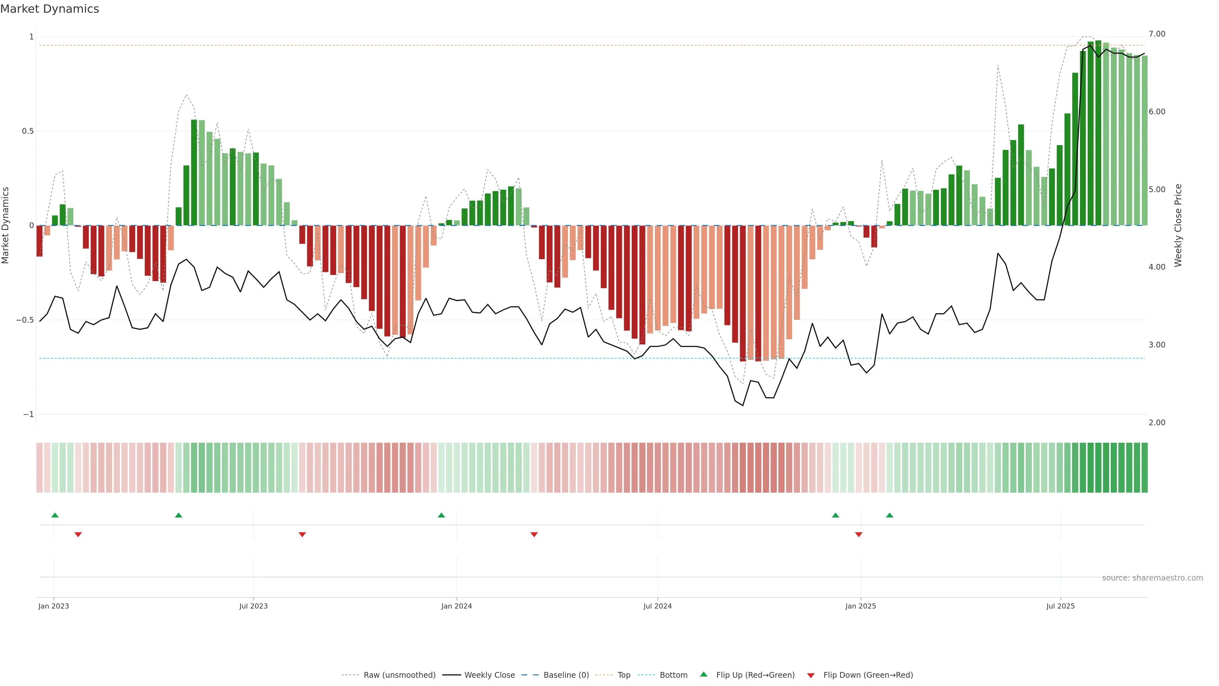The width and height of the screenshot is (1219, 686).
Task: Toggle the Weekly Close legend entry
Action: tap(489, 675)
